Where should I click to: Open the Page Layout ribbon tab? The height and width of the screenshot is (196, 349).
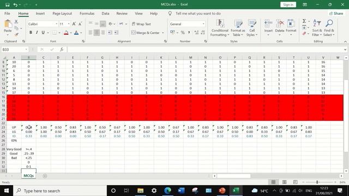pyautogui.click(x=62, y=13)
